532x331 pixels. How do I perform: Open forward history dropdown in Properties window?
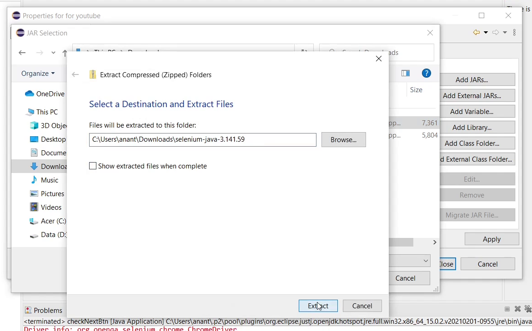coord(505,33)
